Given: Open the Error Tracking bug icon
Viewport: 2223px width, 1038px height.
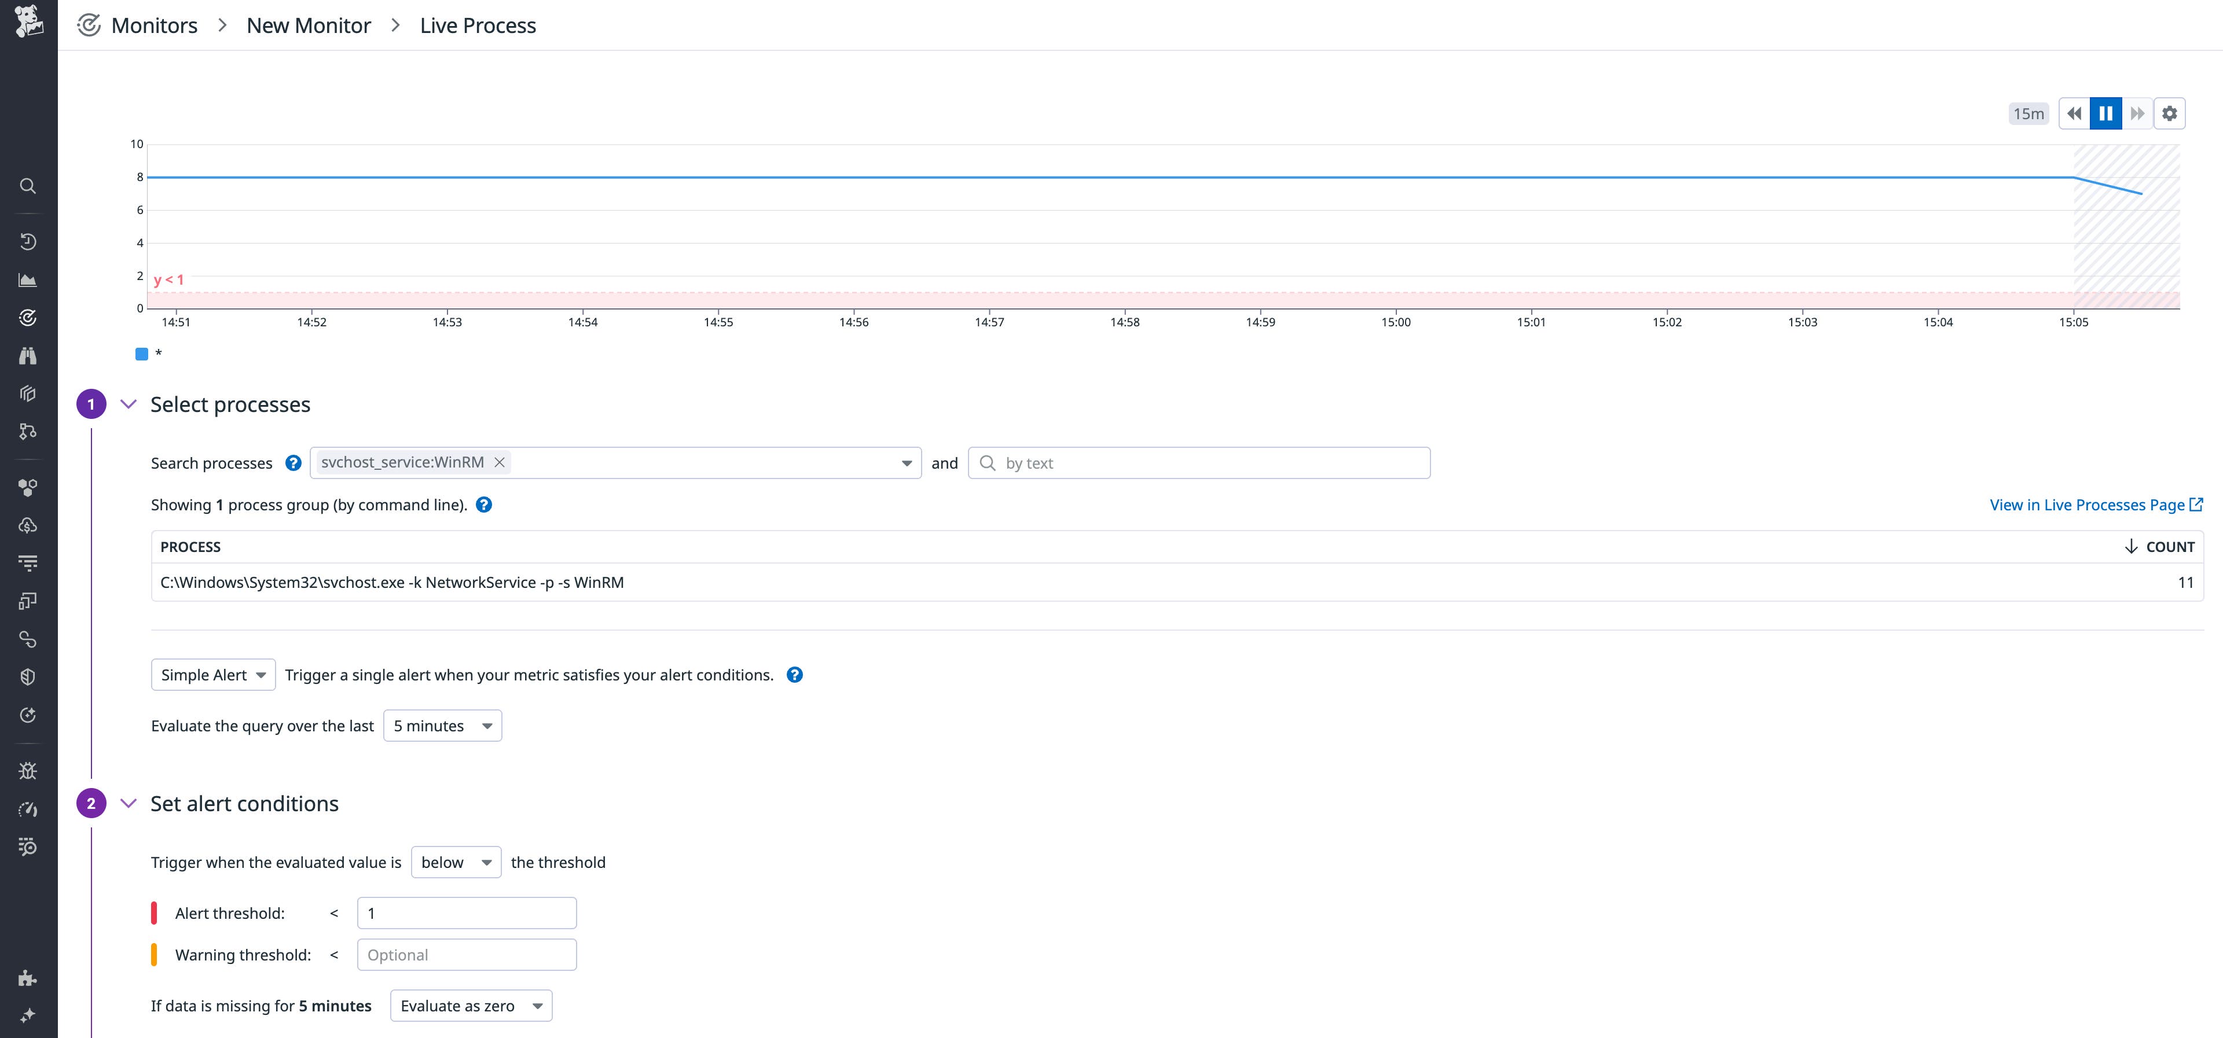Looking at the screenshot, I should click(28, 770).
